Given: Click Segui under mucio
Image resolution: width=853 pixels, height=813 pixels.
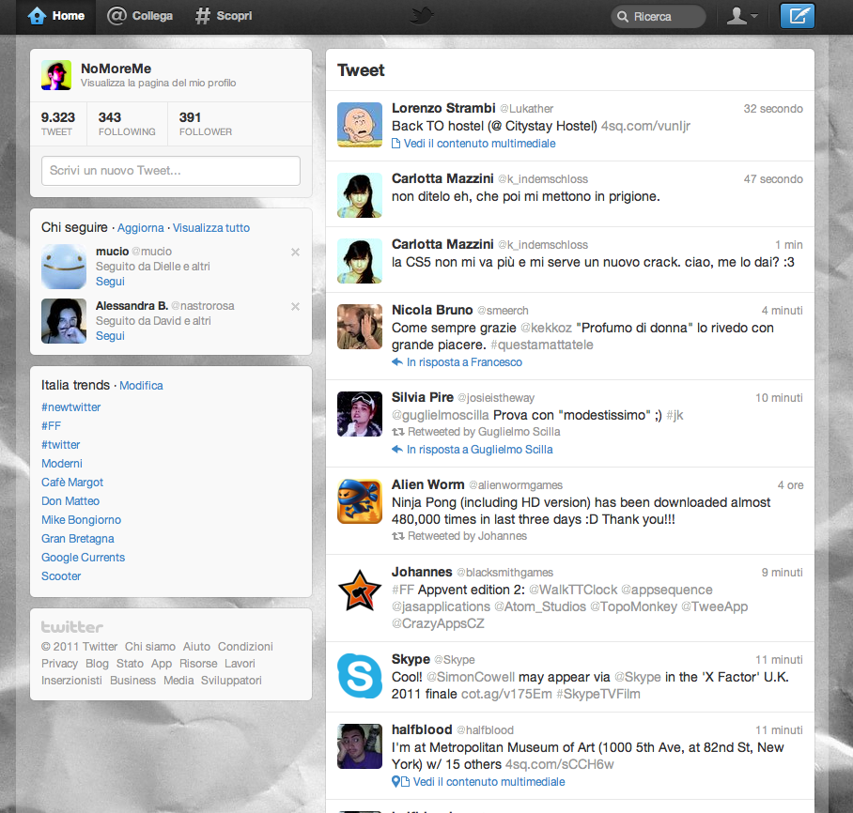Looking at the screenshot, I should 110,281.
